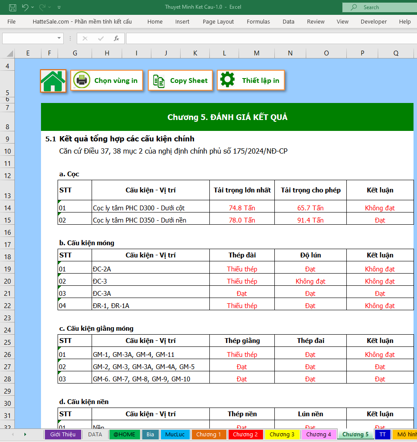Image resolution: width=417 pixels, height=442 pixels.
Task: Switch to the TT sheet tab
Action: (x=383, y=435)
